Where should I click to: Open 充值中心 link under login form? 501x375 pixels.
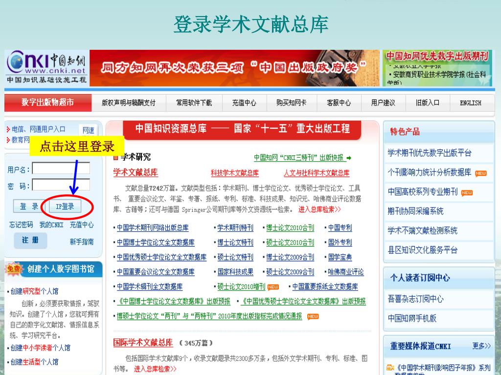(x=82, y=225)
